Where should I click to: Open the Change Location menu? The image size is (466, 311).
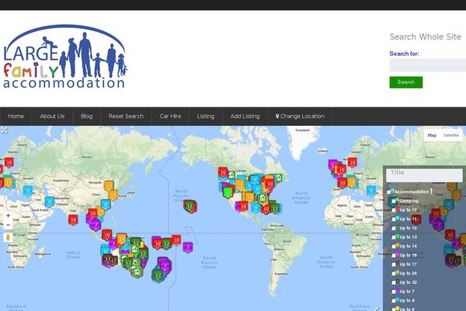click(x=300, y=116)
